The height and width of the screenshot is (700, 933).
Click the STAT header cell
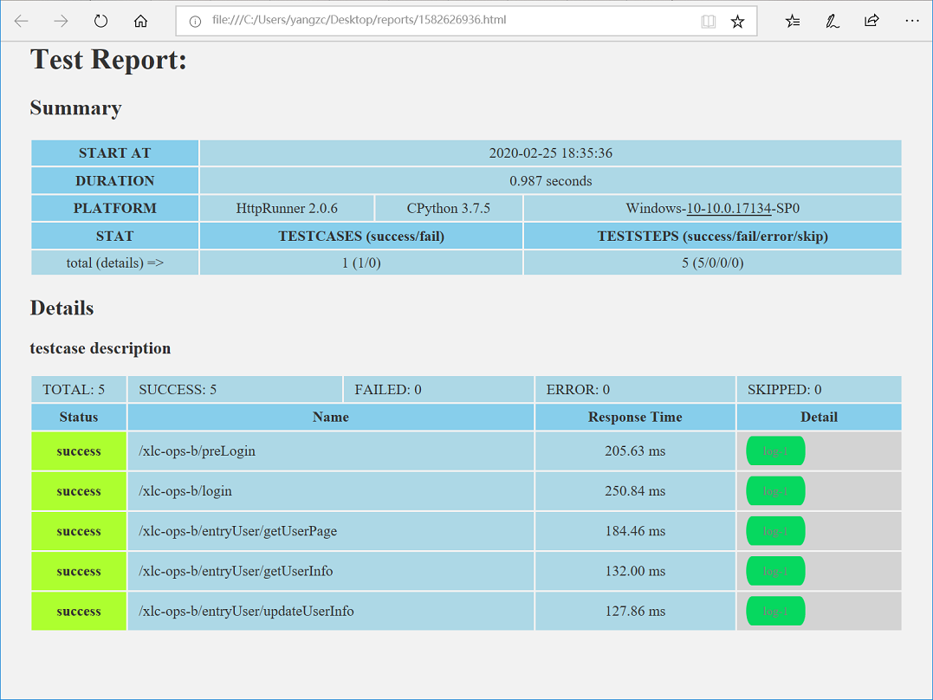point(115,237)
